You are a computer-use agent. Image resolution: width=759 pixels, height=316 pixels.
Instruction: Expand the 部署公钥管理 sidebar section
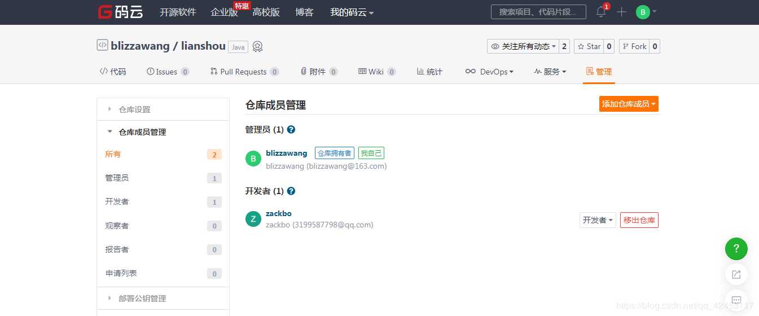pyautogui.click(x=163, y=299)
